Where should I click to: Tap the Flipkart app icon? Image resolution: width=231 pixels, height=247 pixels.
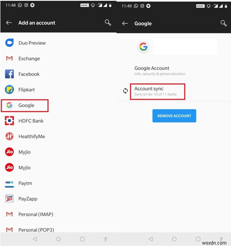tap(9, 89)
